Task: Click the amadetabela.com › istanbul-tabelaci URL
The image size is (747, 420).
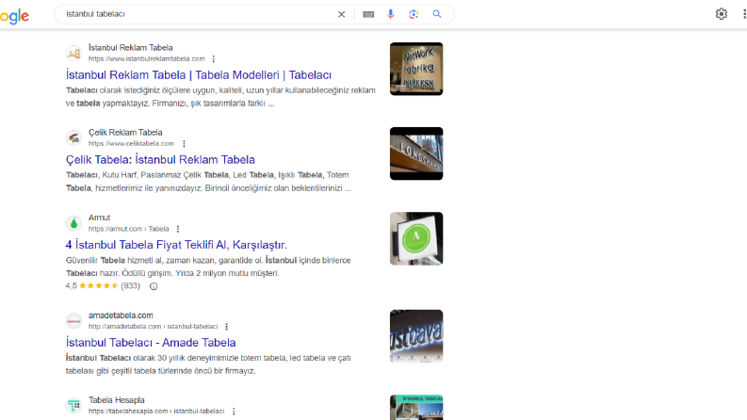Action: (x=153, y=327)
